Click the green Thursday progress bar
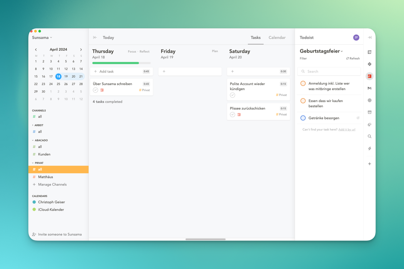404x269 pixels. point(115,63)
